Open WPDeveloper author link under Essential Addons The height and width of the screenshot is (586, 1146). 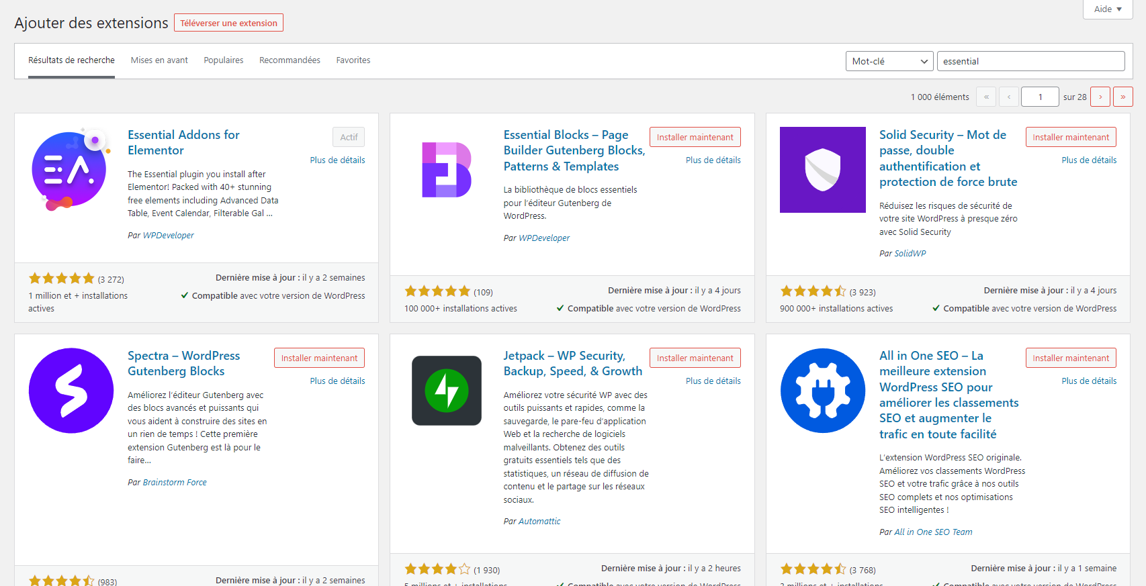pos(168,235)
